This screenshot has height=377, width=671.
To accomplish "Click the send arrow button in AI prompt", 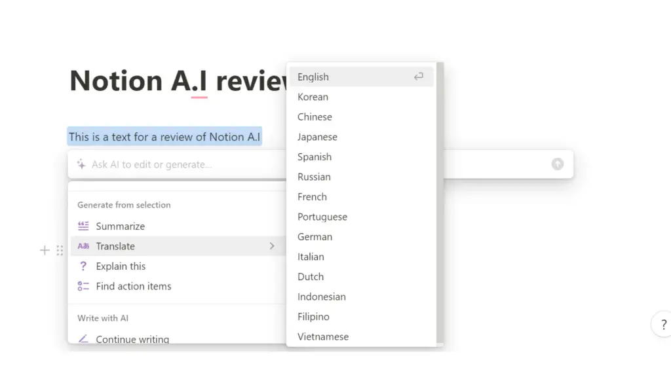I will 557,164.
